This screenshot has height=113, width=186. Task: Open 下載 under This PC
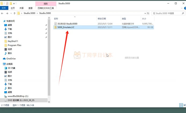pyautogui.click(x=10, y=84)
